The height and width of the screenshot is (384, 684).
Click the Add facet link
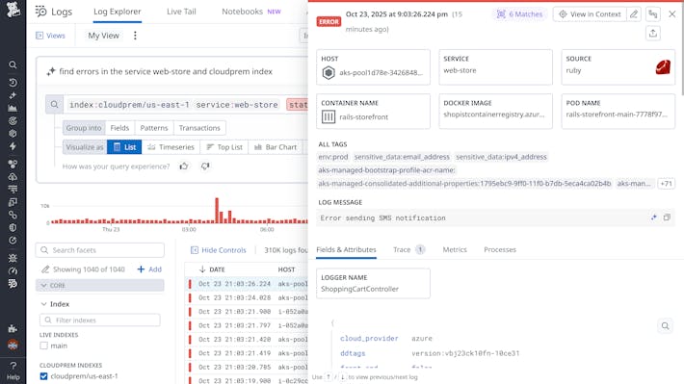pyautogui.click(x=149, y=269)
